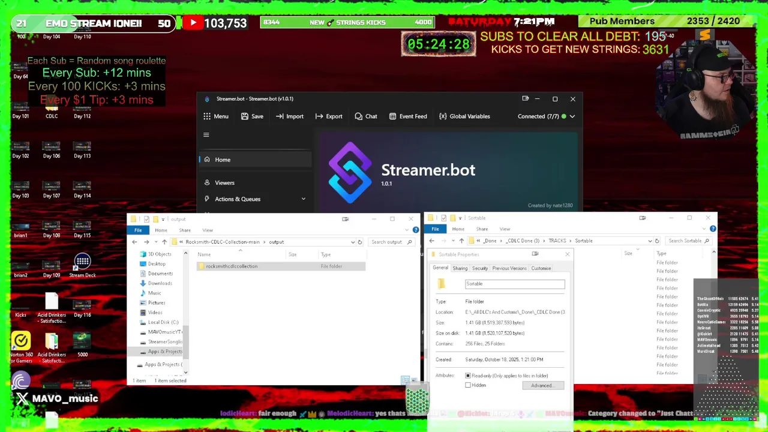768x432 pixels.
Task: Expand the Connected (7/7) status dropdown
Action: [x=572, y=116]
